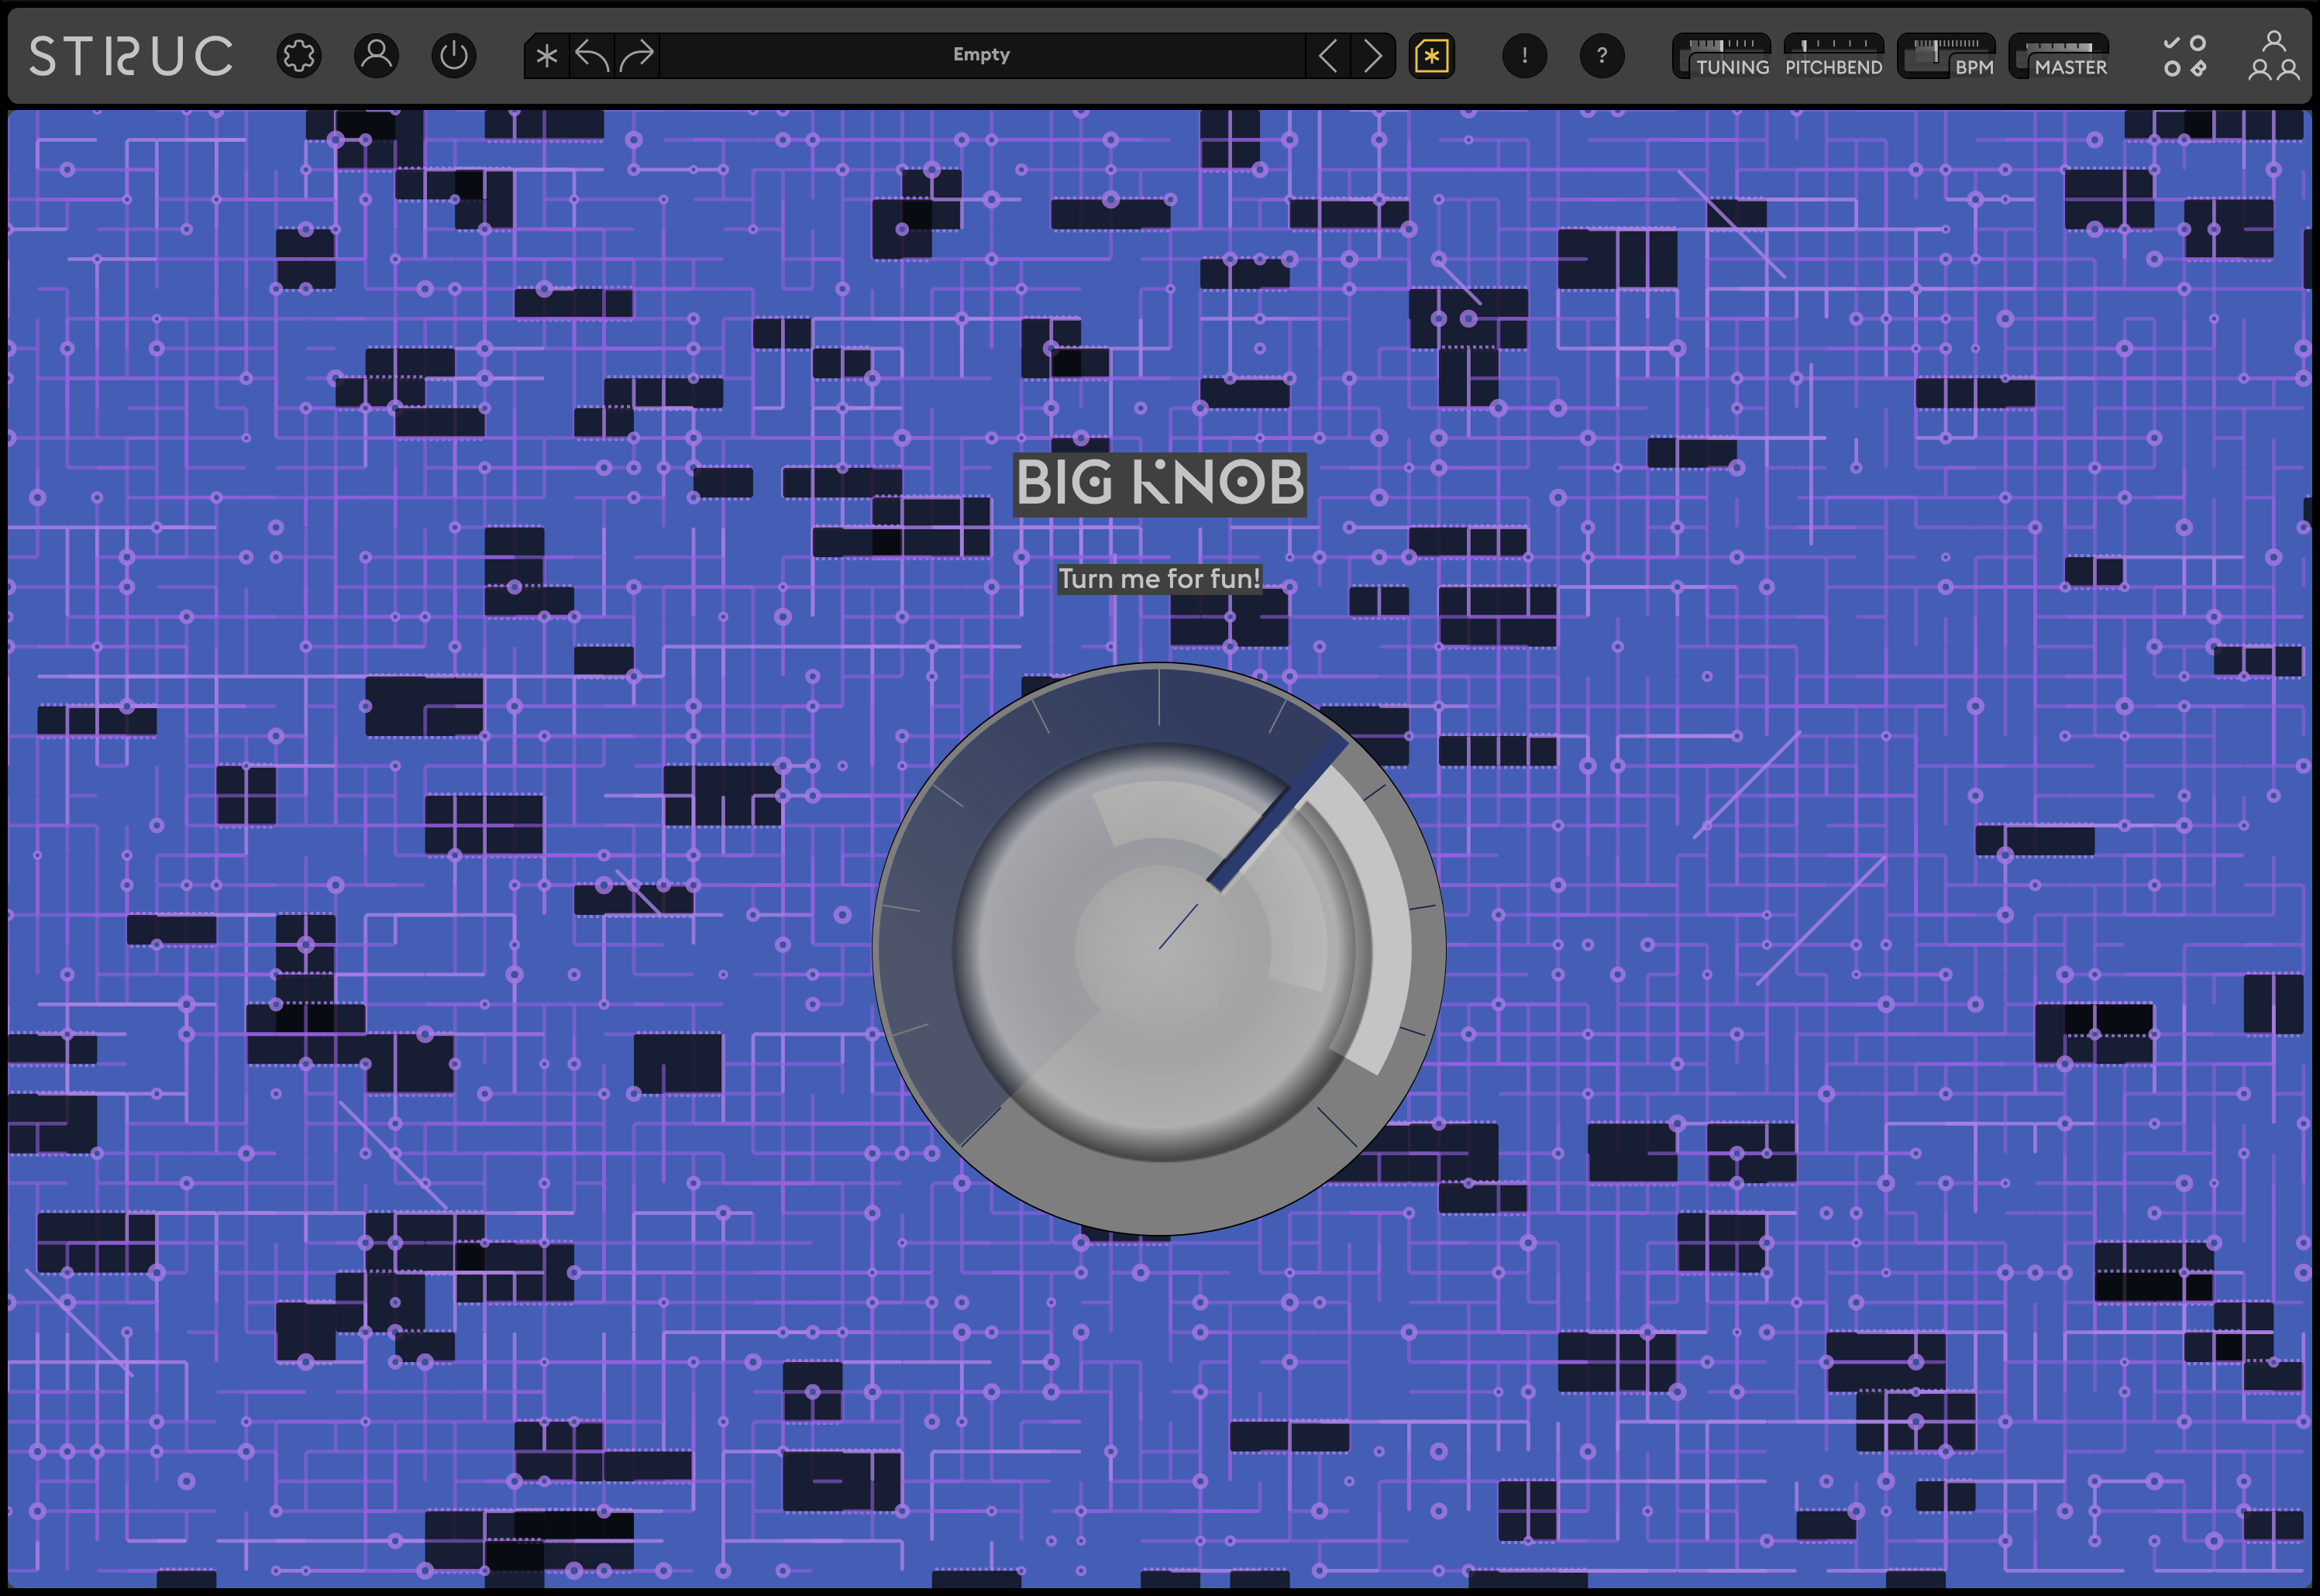The image size is (2320, 1596).
Task: Go to the next preset arrow
Action: (x=1373, y=56)
